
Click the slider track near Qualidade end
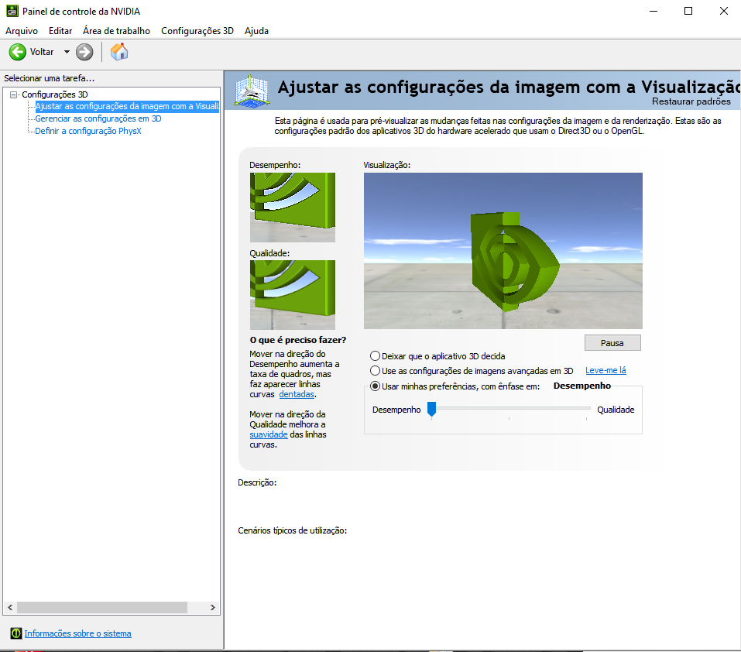click(585, 408)
